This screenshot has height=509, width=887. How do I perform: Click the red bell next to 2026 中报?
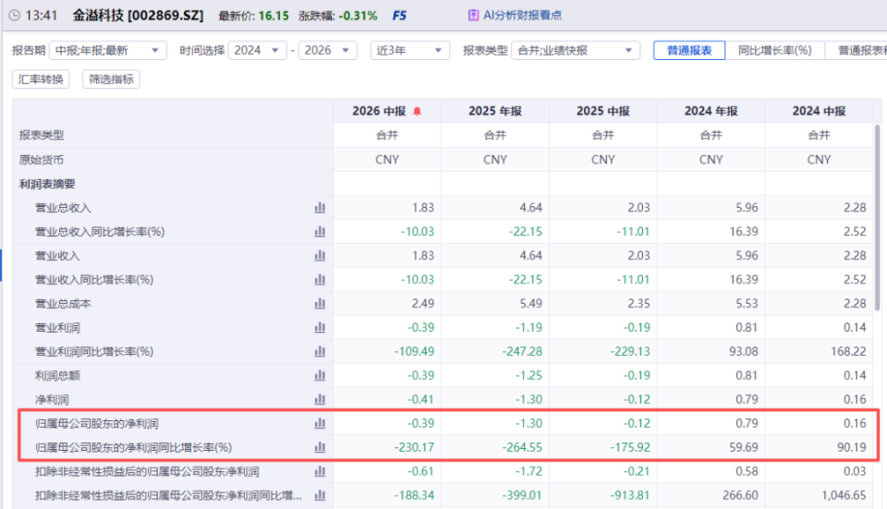coord(417,112)
